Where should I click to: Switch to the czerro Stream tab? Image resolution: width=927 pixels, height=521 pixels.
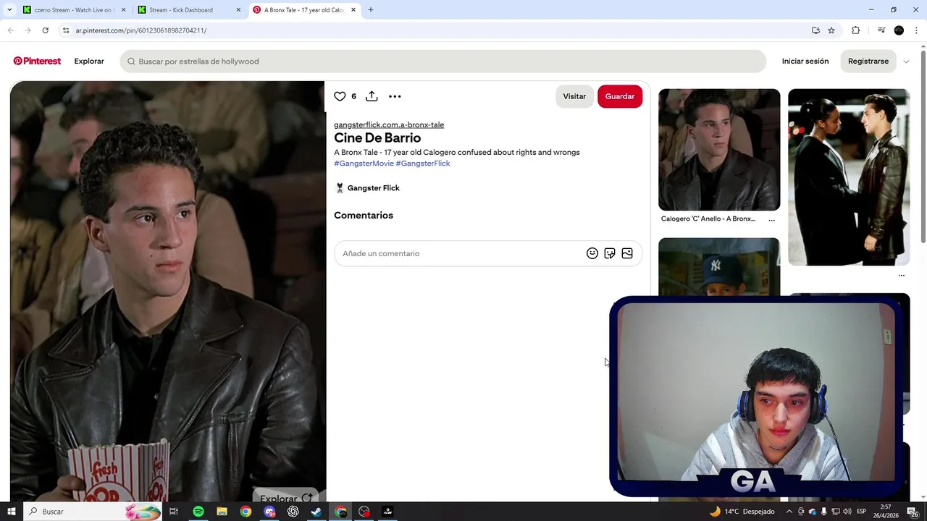(73, 10)
